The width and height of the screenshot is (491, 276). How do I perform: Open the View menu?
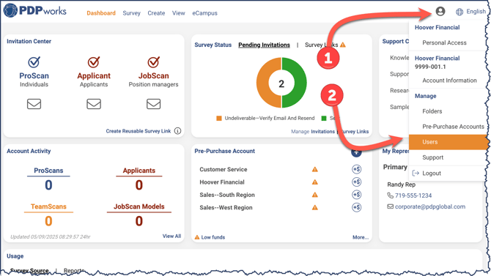(179, 13)
